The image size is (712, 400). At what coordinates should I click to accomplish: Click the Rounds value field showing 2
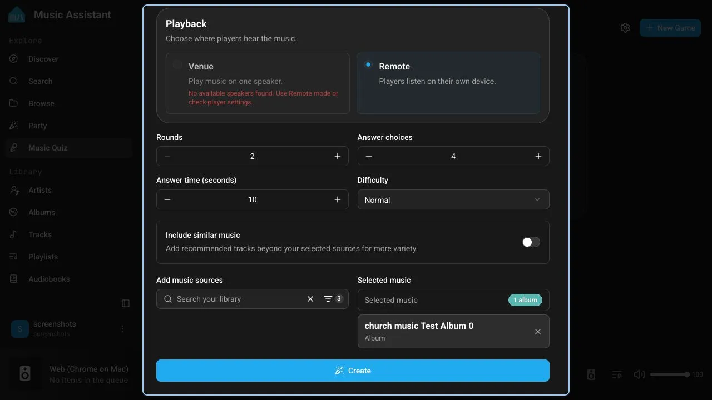click(253, 156)
